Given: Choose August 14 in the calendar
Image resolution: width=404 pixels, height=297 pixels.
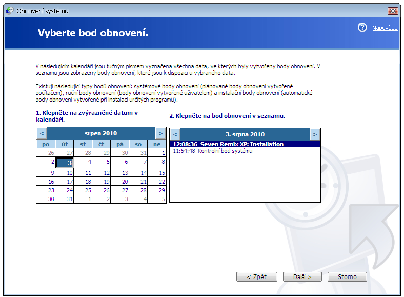Looking at the screenshot, I should [138, 172].
